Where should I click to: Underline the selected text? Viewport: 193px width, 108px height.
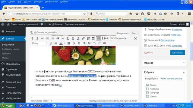(x=51, y=43)
